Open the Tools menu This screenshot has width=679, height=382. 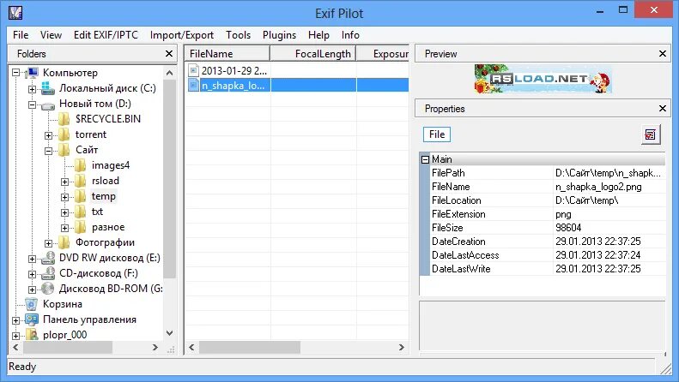(238, 35)
